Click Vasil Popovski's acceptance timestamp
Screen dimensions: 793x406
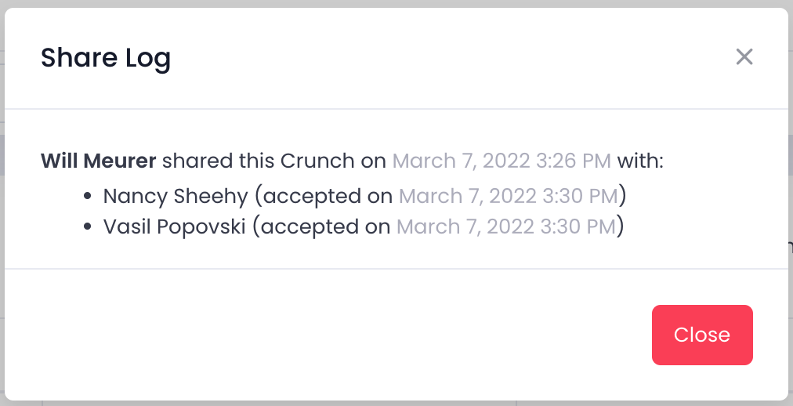point(506,227)
